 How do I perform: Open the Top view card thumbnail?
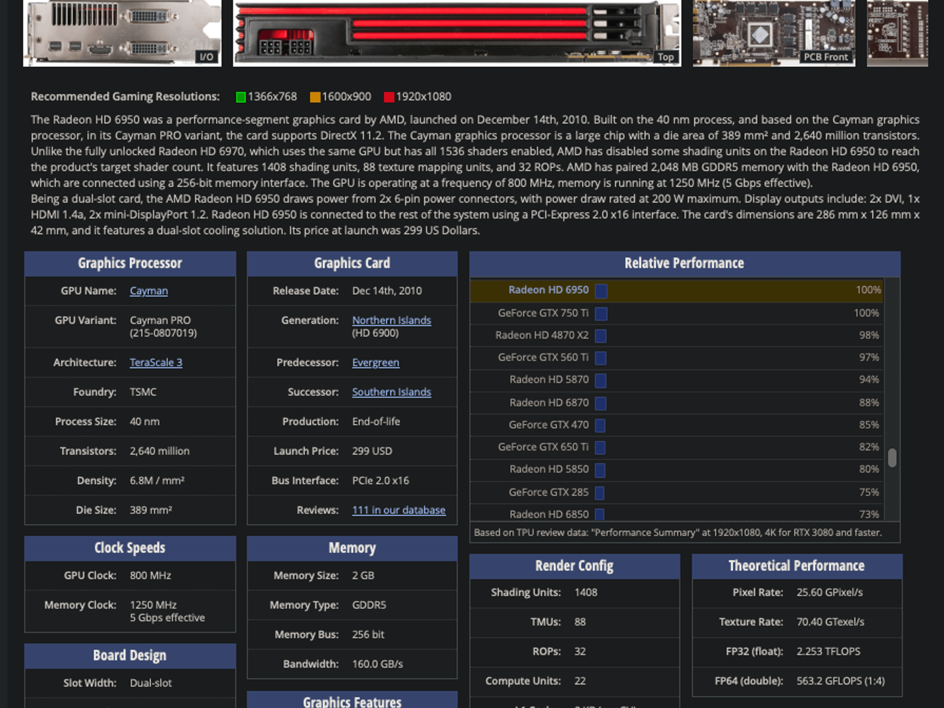pos(457,33)
